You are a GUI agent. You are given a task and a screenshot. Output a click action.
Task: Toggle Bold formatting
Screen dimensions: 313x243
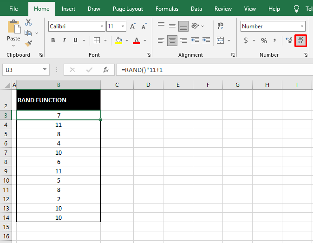[x=53, y=40]
